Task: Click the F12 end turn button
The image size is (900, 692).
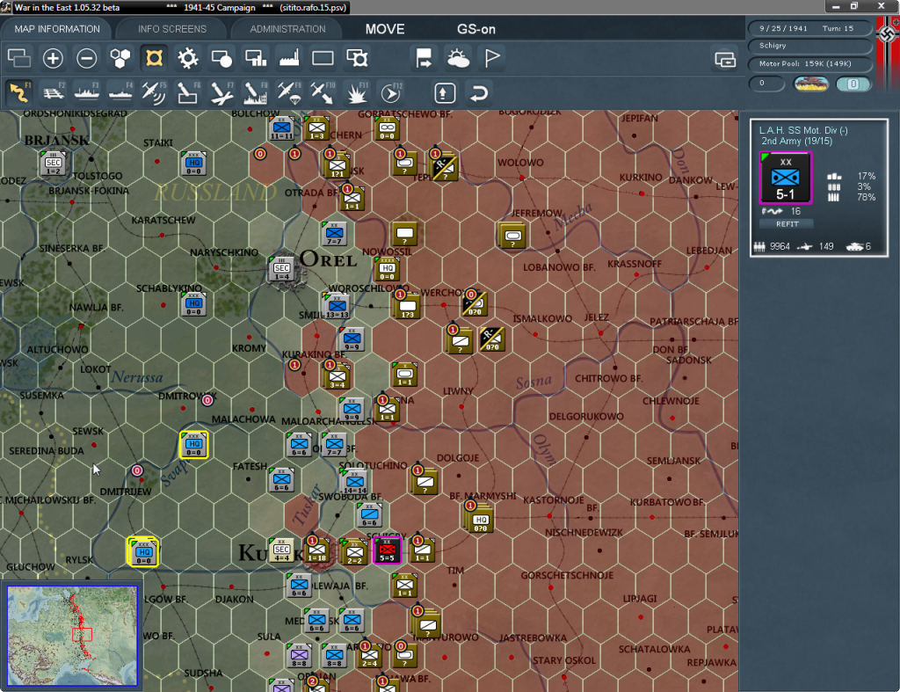Action: click(x=391, y=93)
